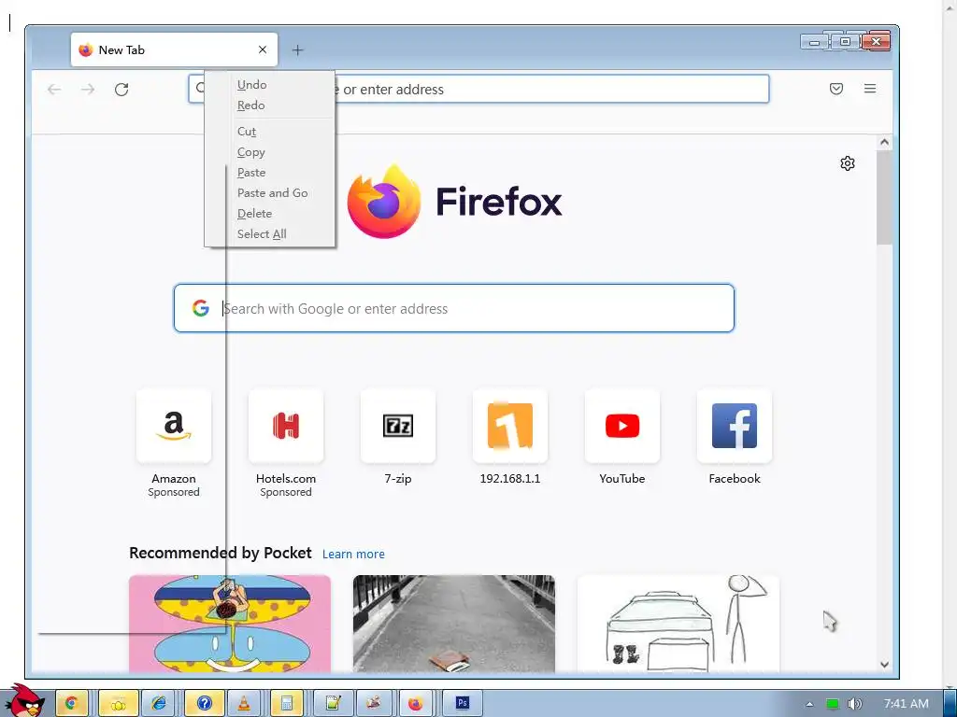Launch VLC media player from taskbar
Image resolution: width=957 pixels, height=717 pixels.
pos(243,704)
